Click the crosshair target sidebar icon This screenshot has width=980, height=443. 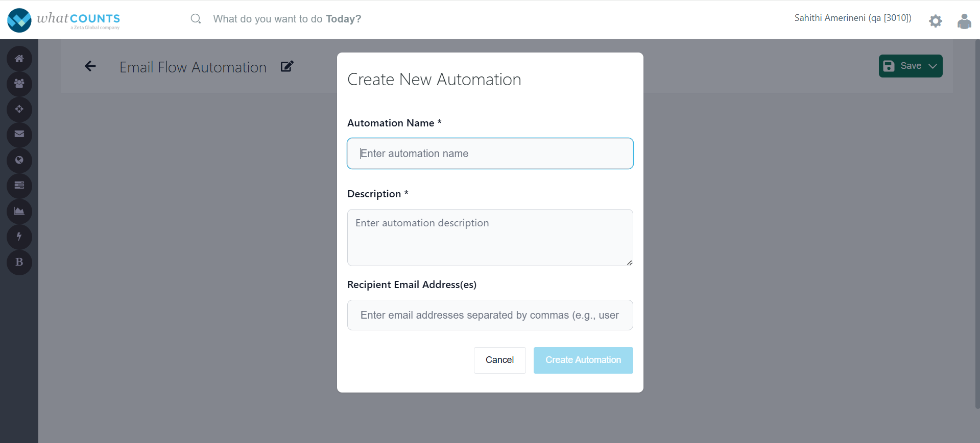(19, 109)
